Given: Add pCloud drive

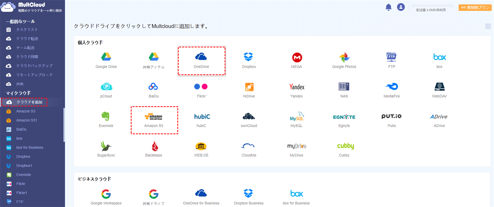Looking at the screenshot, I should (x=106, y=90).
